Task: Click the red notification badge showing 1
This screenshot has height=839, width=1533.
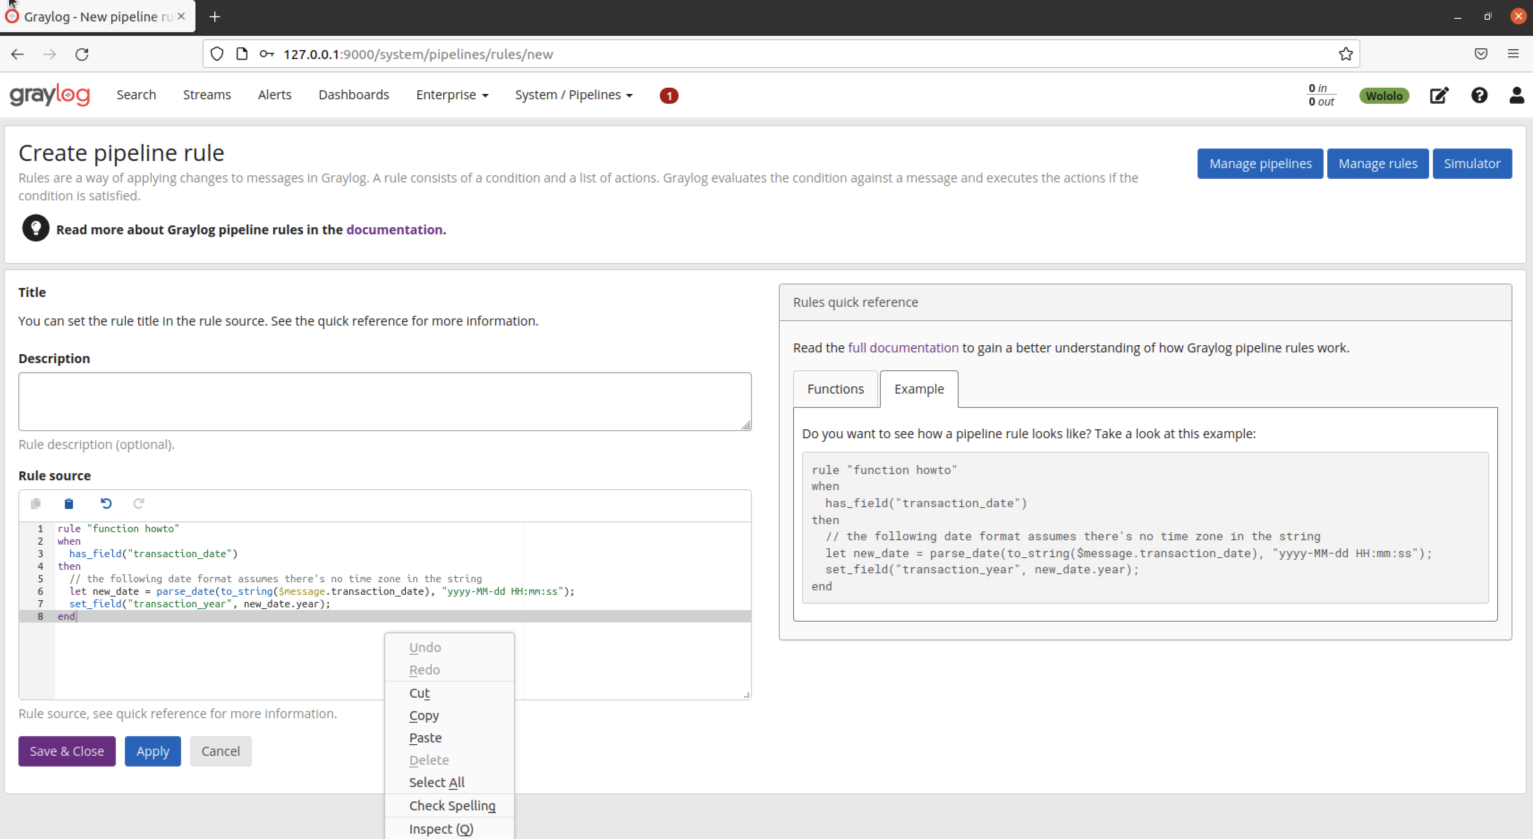Action: 668,95
